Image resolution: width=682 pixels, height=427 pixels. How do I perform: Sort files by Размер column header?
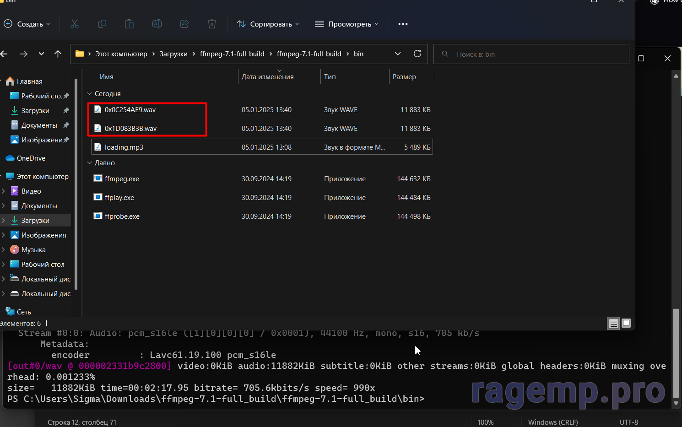pos(404,77)
